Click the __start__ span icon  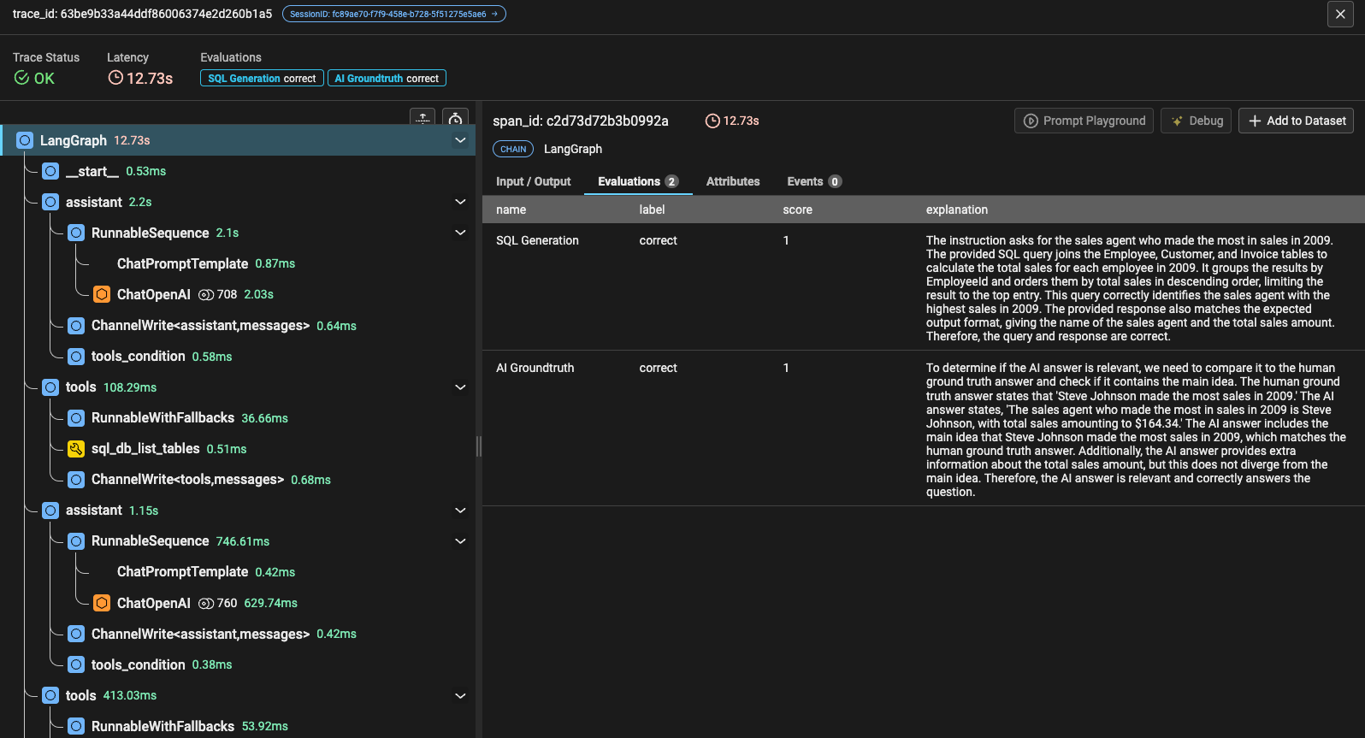tap(50, 171)
